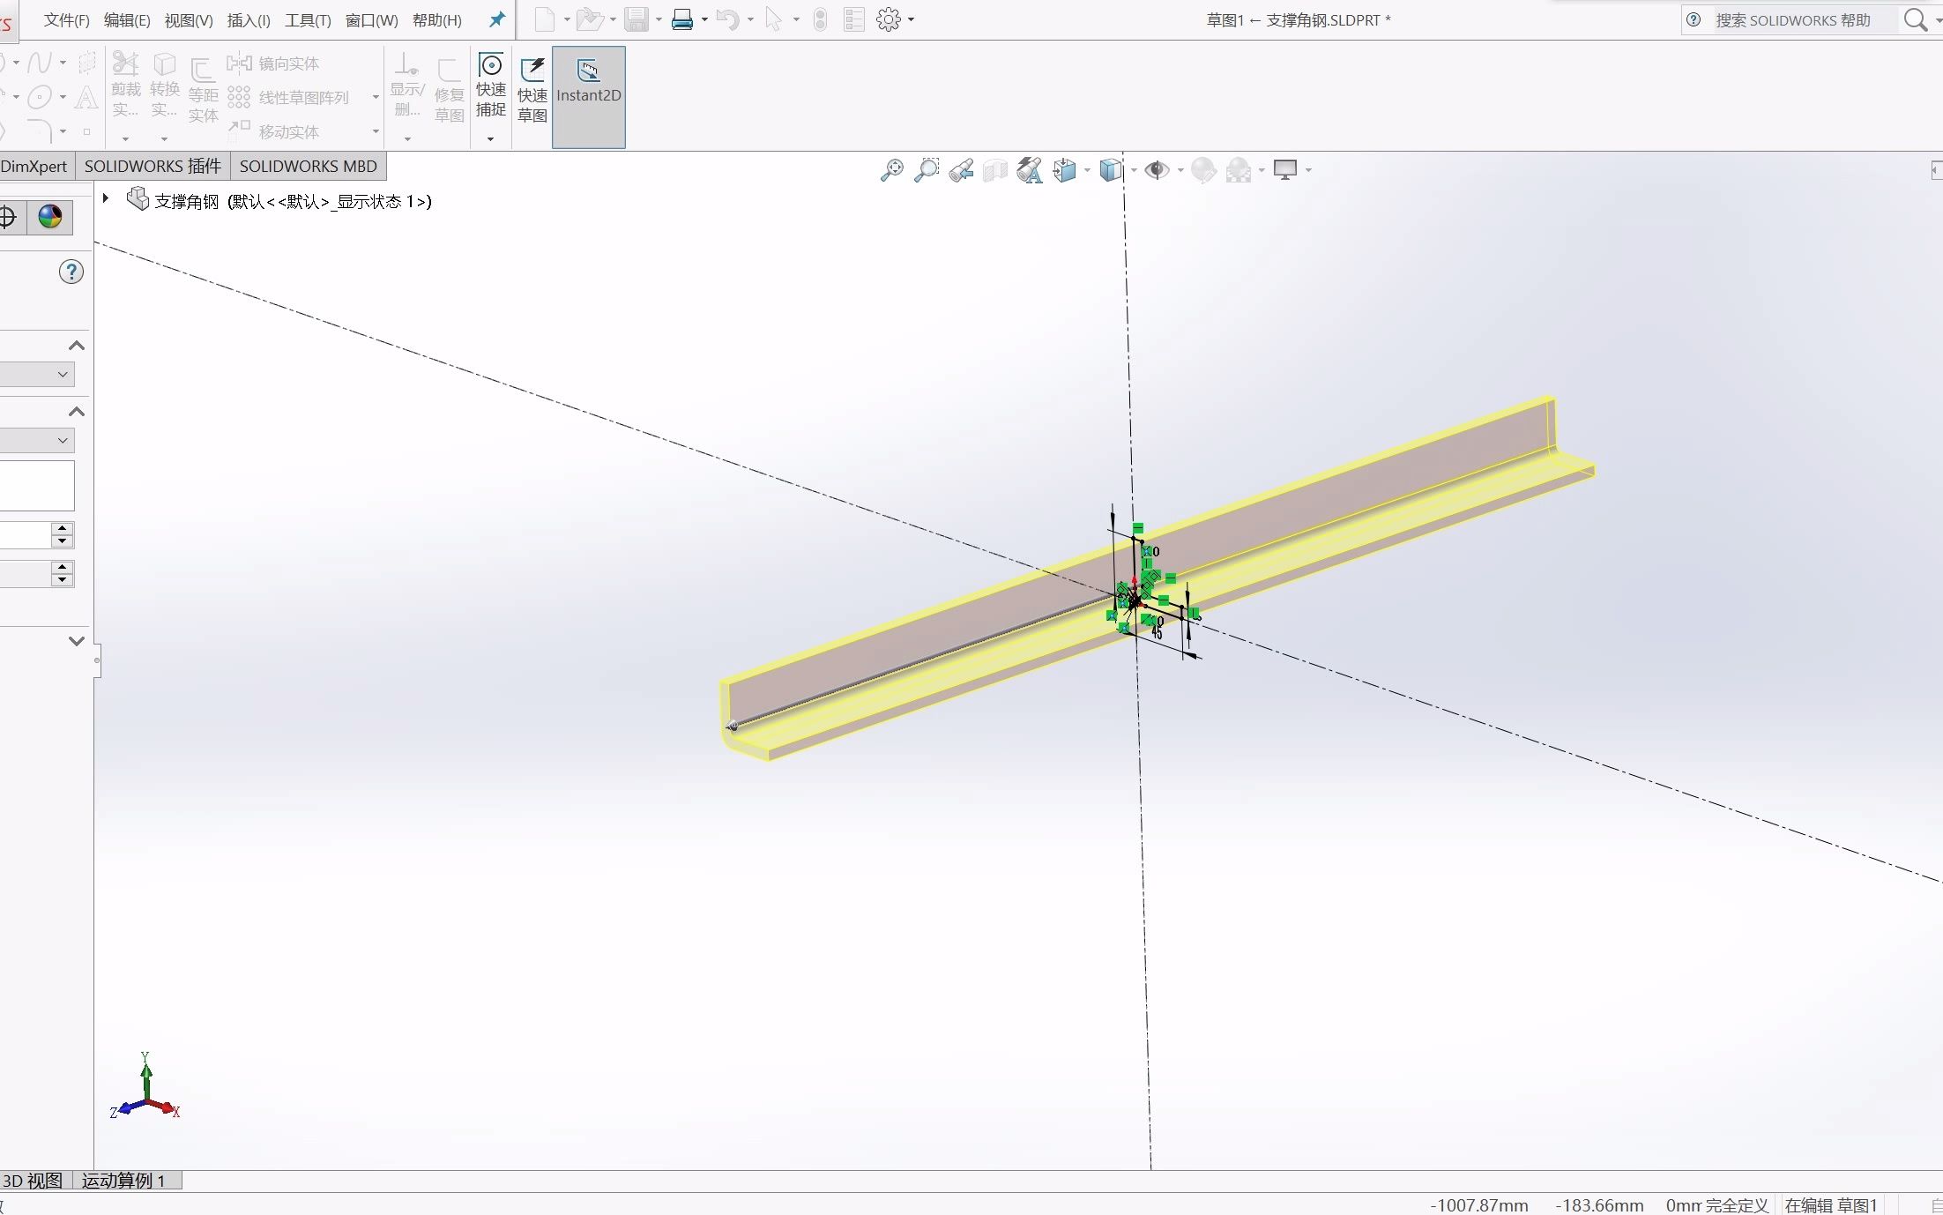The height and width of the screenshot is (1215, 1943).
Task: Open the Dynamic Annotation Views icon
Action: [x=1029, y=170]
